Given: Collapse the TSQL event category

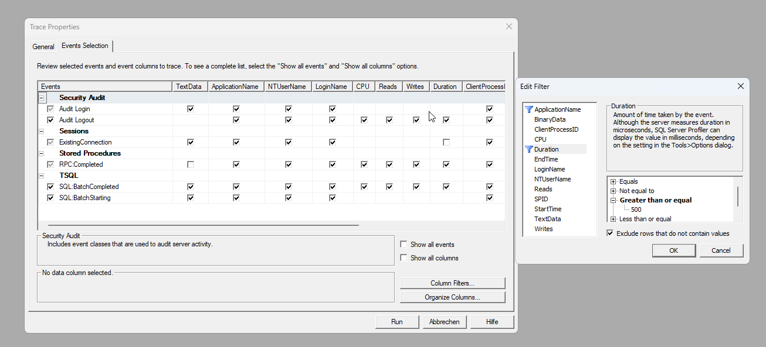Looking at the screenshot, I should click(x=42, y=176).
